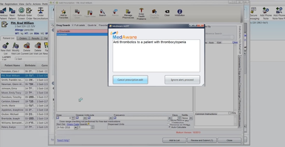Click the icon beside the pink Coumadin row
285x147 pixels.
click(x=58, y=31)
